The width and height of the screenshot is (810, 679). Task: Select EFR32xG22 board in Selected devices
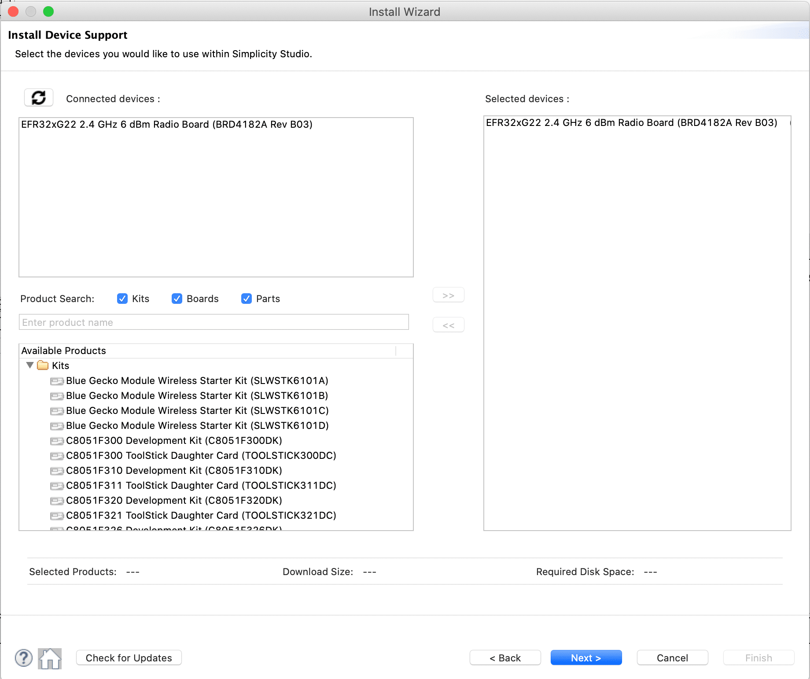click(631, 123)
